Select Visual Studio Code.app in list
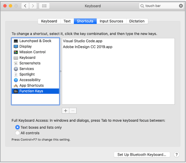The image size is (186, 163). tap(118, 41)
